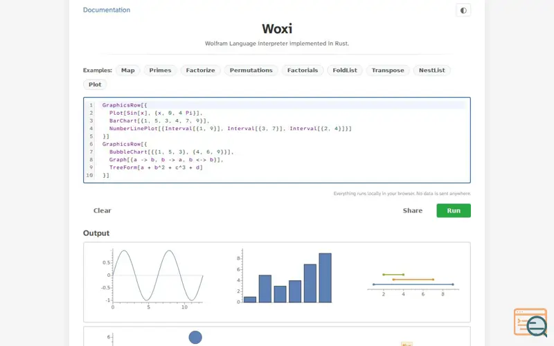Load the Factorials example

(303, 71)
